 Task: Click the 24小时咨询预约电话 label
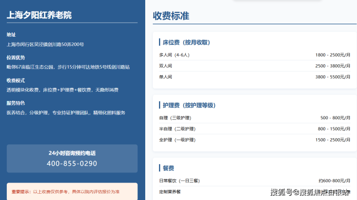pos(72,153)
